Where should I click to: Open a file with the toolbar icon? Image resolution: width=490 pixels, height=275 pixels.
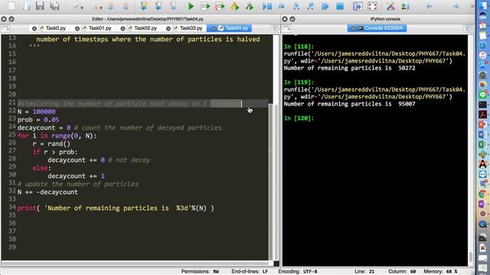point(26,5)
